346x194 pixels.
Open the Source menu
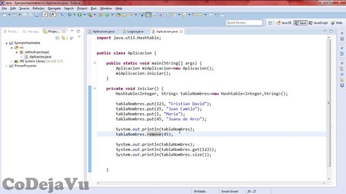[24, 9]
